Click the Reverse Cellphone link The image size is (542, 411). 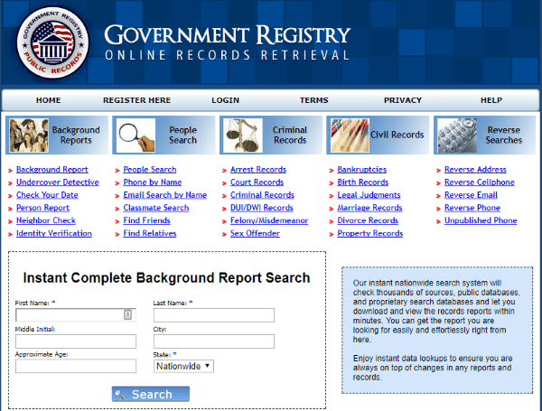tap(479, 182)
